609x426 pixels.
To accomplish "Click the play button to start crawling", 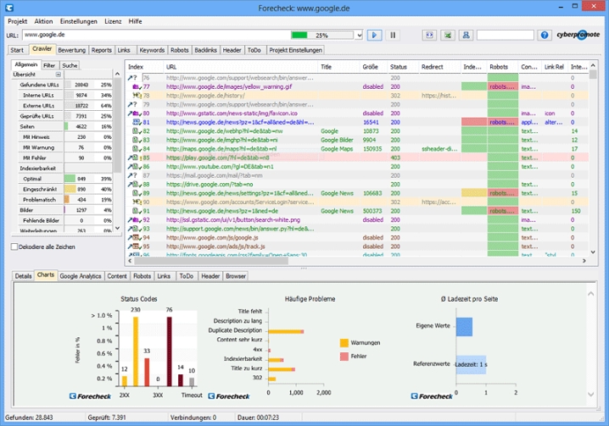I will point(375,35).
